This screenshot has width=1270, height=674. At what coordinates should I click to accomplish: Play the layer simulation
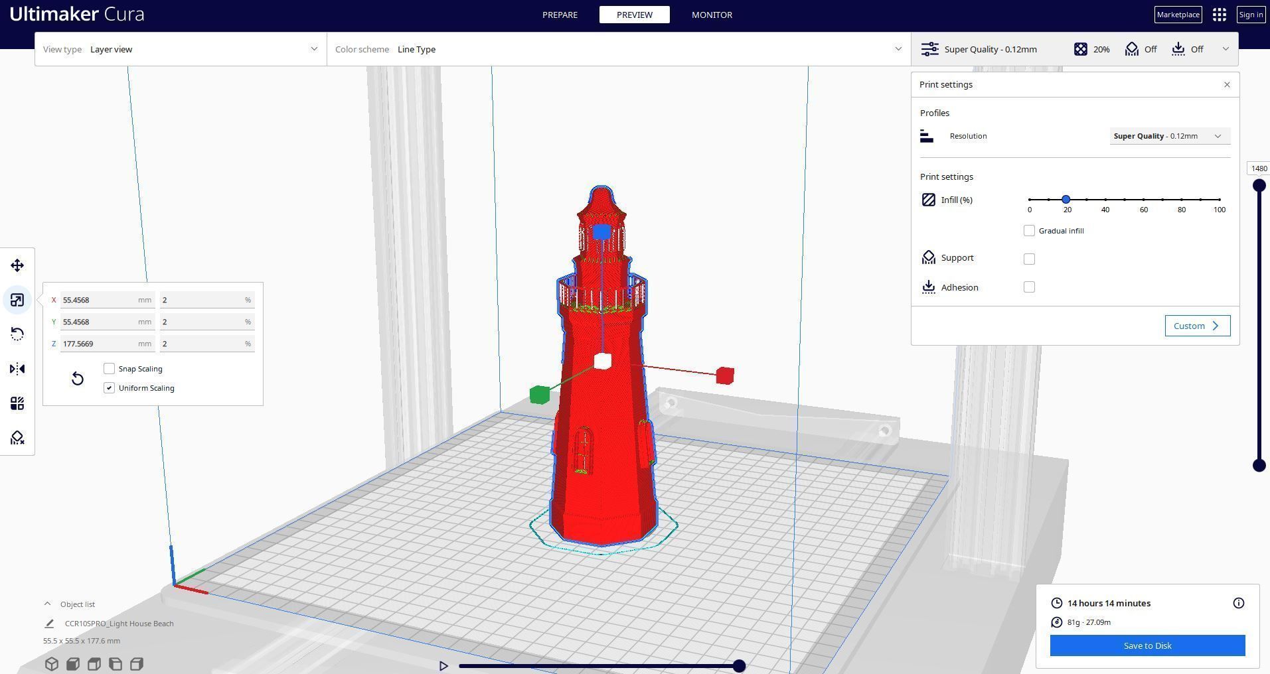coord(443,666)
